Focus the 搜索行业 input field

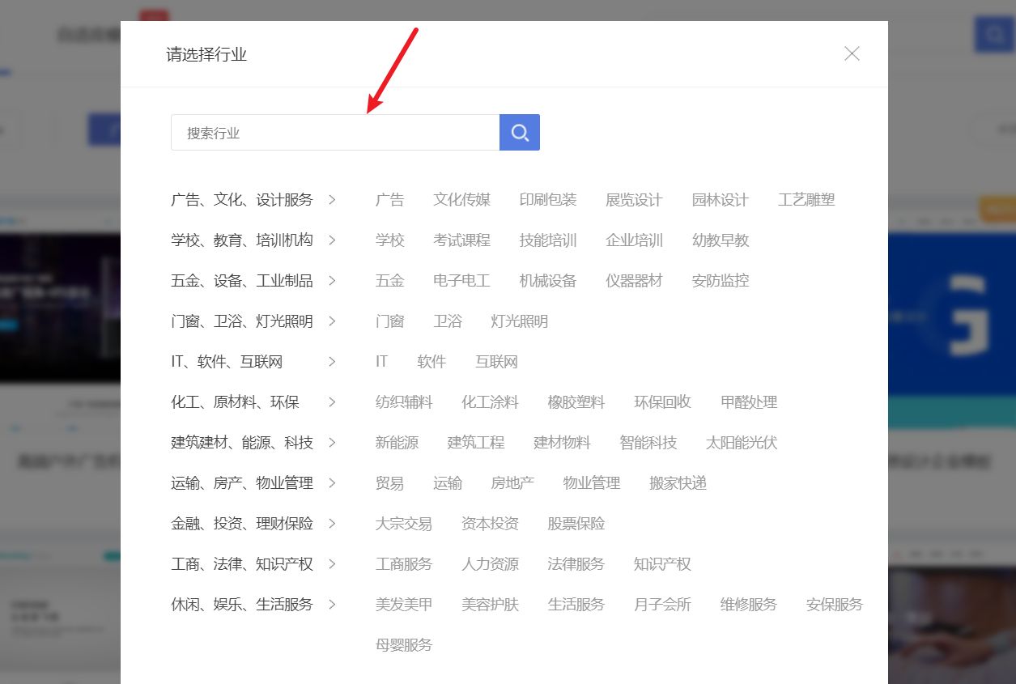point(335,132)
